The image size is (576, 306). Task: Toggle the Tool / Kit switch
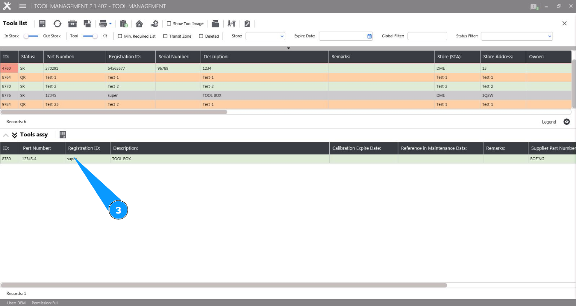click(x=90, y=36)
